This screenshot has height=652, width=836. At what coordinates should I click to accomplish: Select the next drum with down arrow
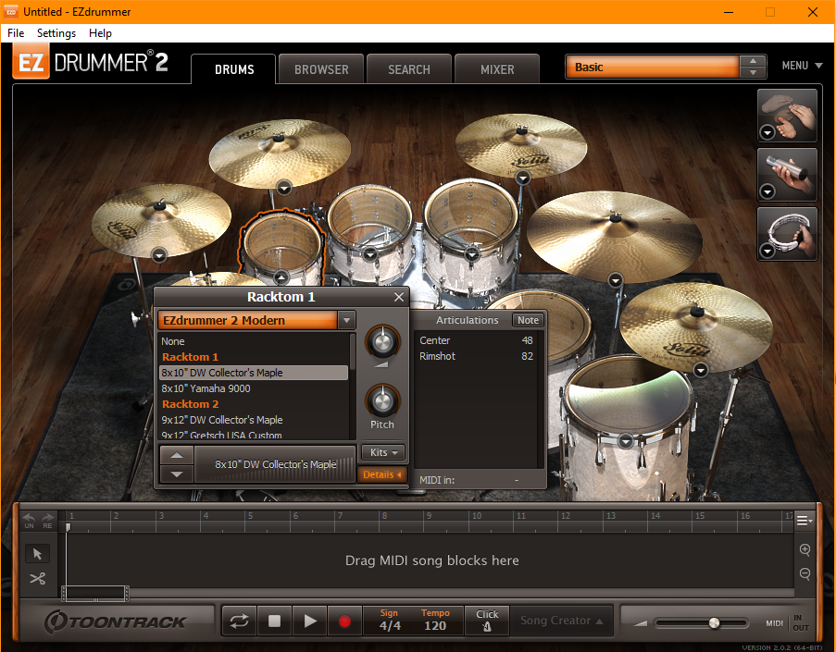pyautogui.click(x=177, y=474)
